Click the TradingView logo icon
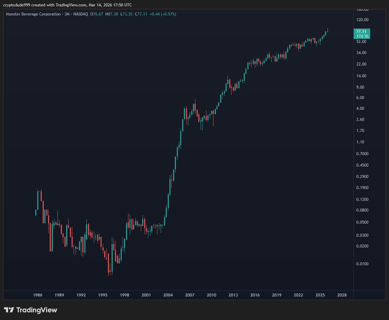Screen dimensions: 389x320 tap(9, 310)
